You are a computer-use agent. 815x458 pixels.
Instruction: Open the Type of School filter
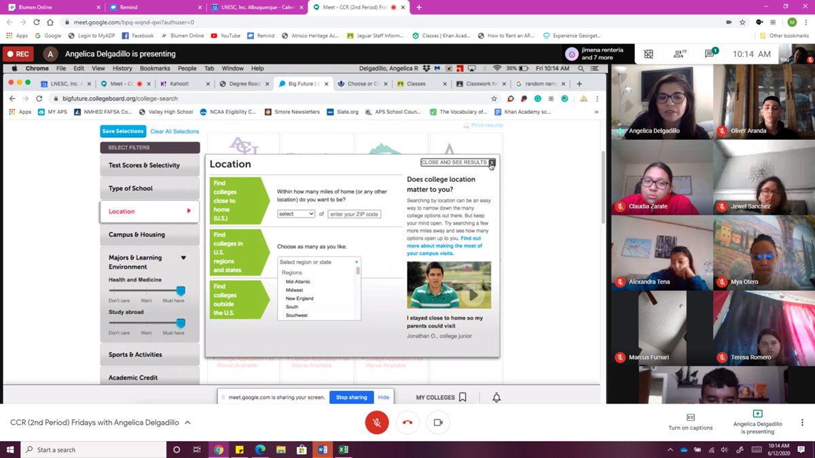click(149, 189)
